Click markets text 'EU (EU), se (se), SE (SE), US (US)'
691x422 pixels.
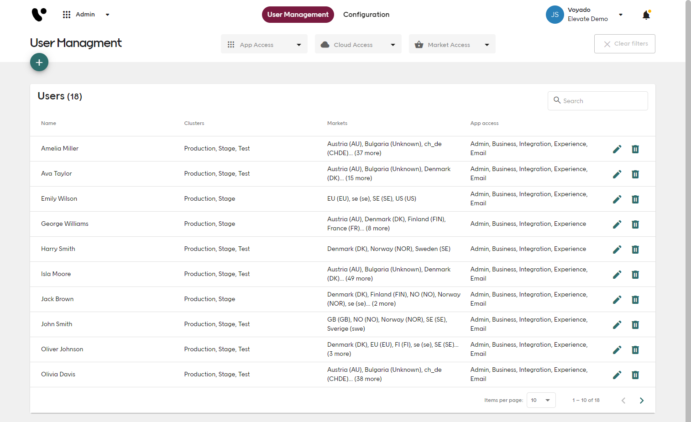click(372, 198)
